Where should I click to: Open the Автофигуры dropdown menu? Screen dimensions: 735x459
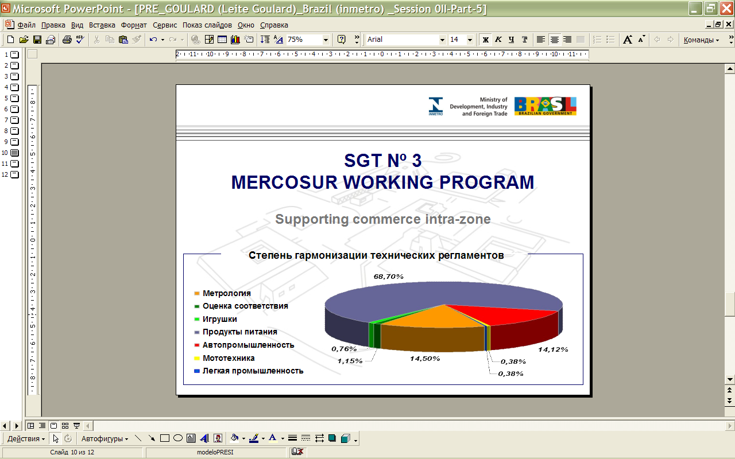tap(105, 438)
